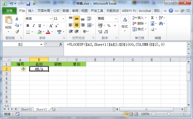Viewport: 193px width, 119px height.
Task: Open the Name Box dropdown arrow
Action: (x=41, y=44)
